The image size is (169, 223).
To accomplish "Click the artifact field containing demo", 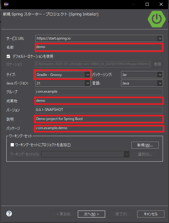I will click(x=99, y=101).
